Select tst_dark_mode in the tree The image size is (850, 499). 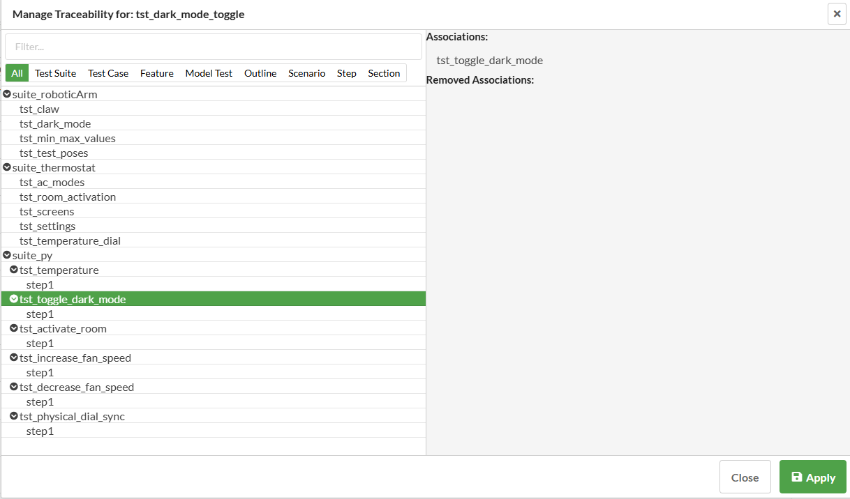pyautogui.click(x=55, y=123)
